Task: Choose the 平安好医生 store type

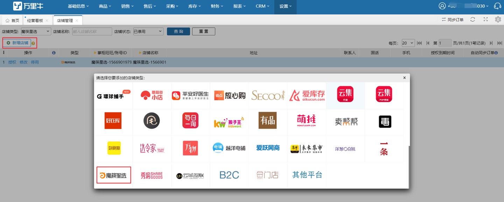Action: (x=190, y=95)
